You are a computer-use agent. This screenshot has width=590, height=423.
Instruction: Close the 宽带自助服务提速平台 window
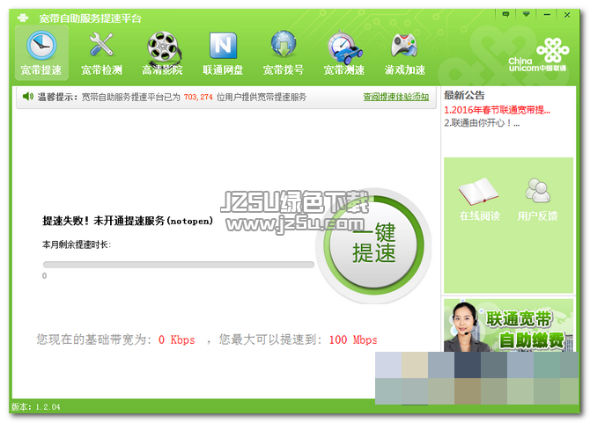567,15
